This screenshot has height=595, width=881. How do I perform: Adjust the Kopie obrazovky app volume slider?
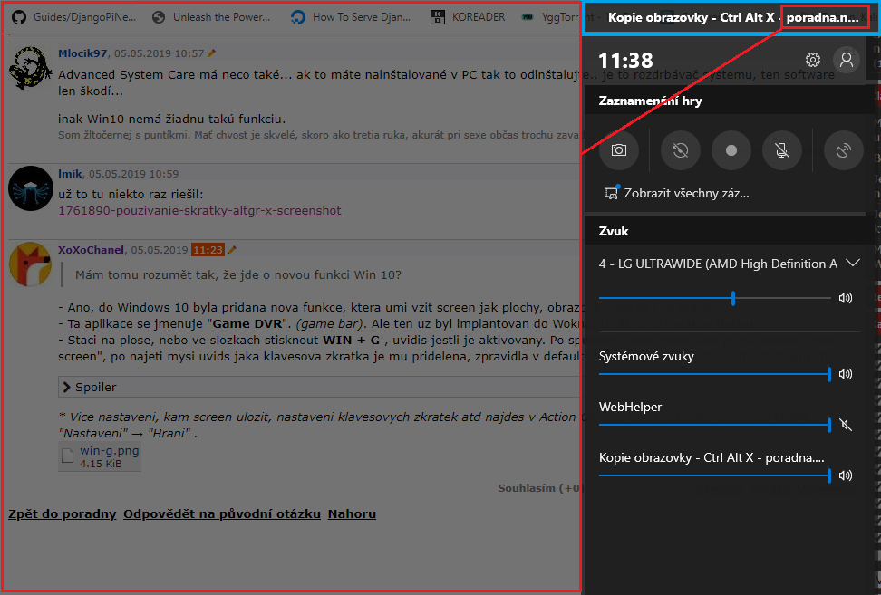pos(715,476)
